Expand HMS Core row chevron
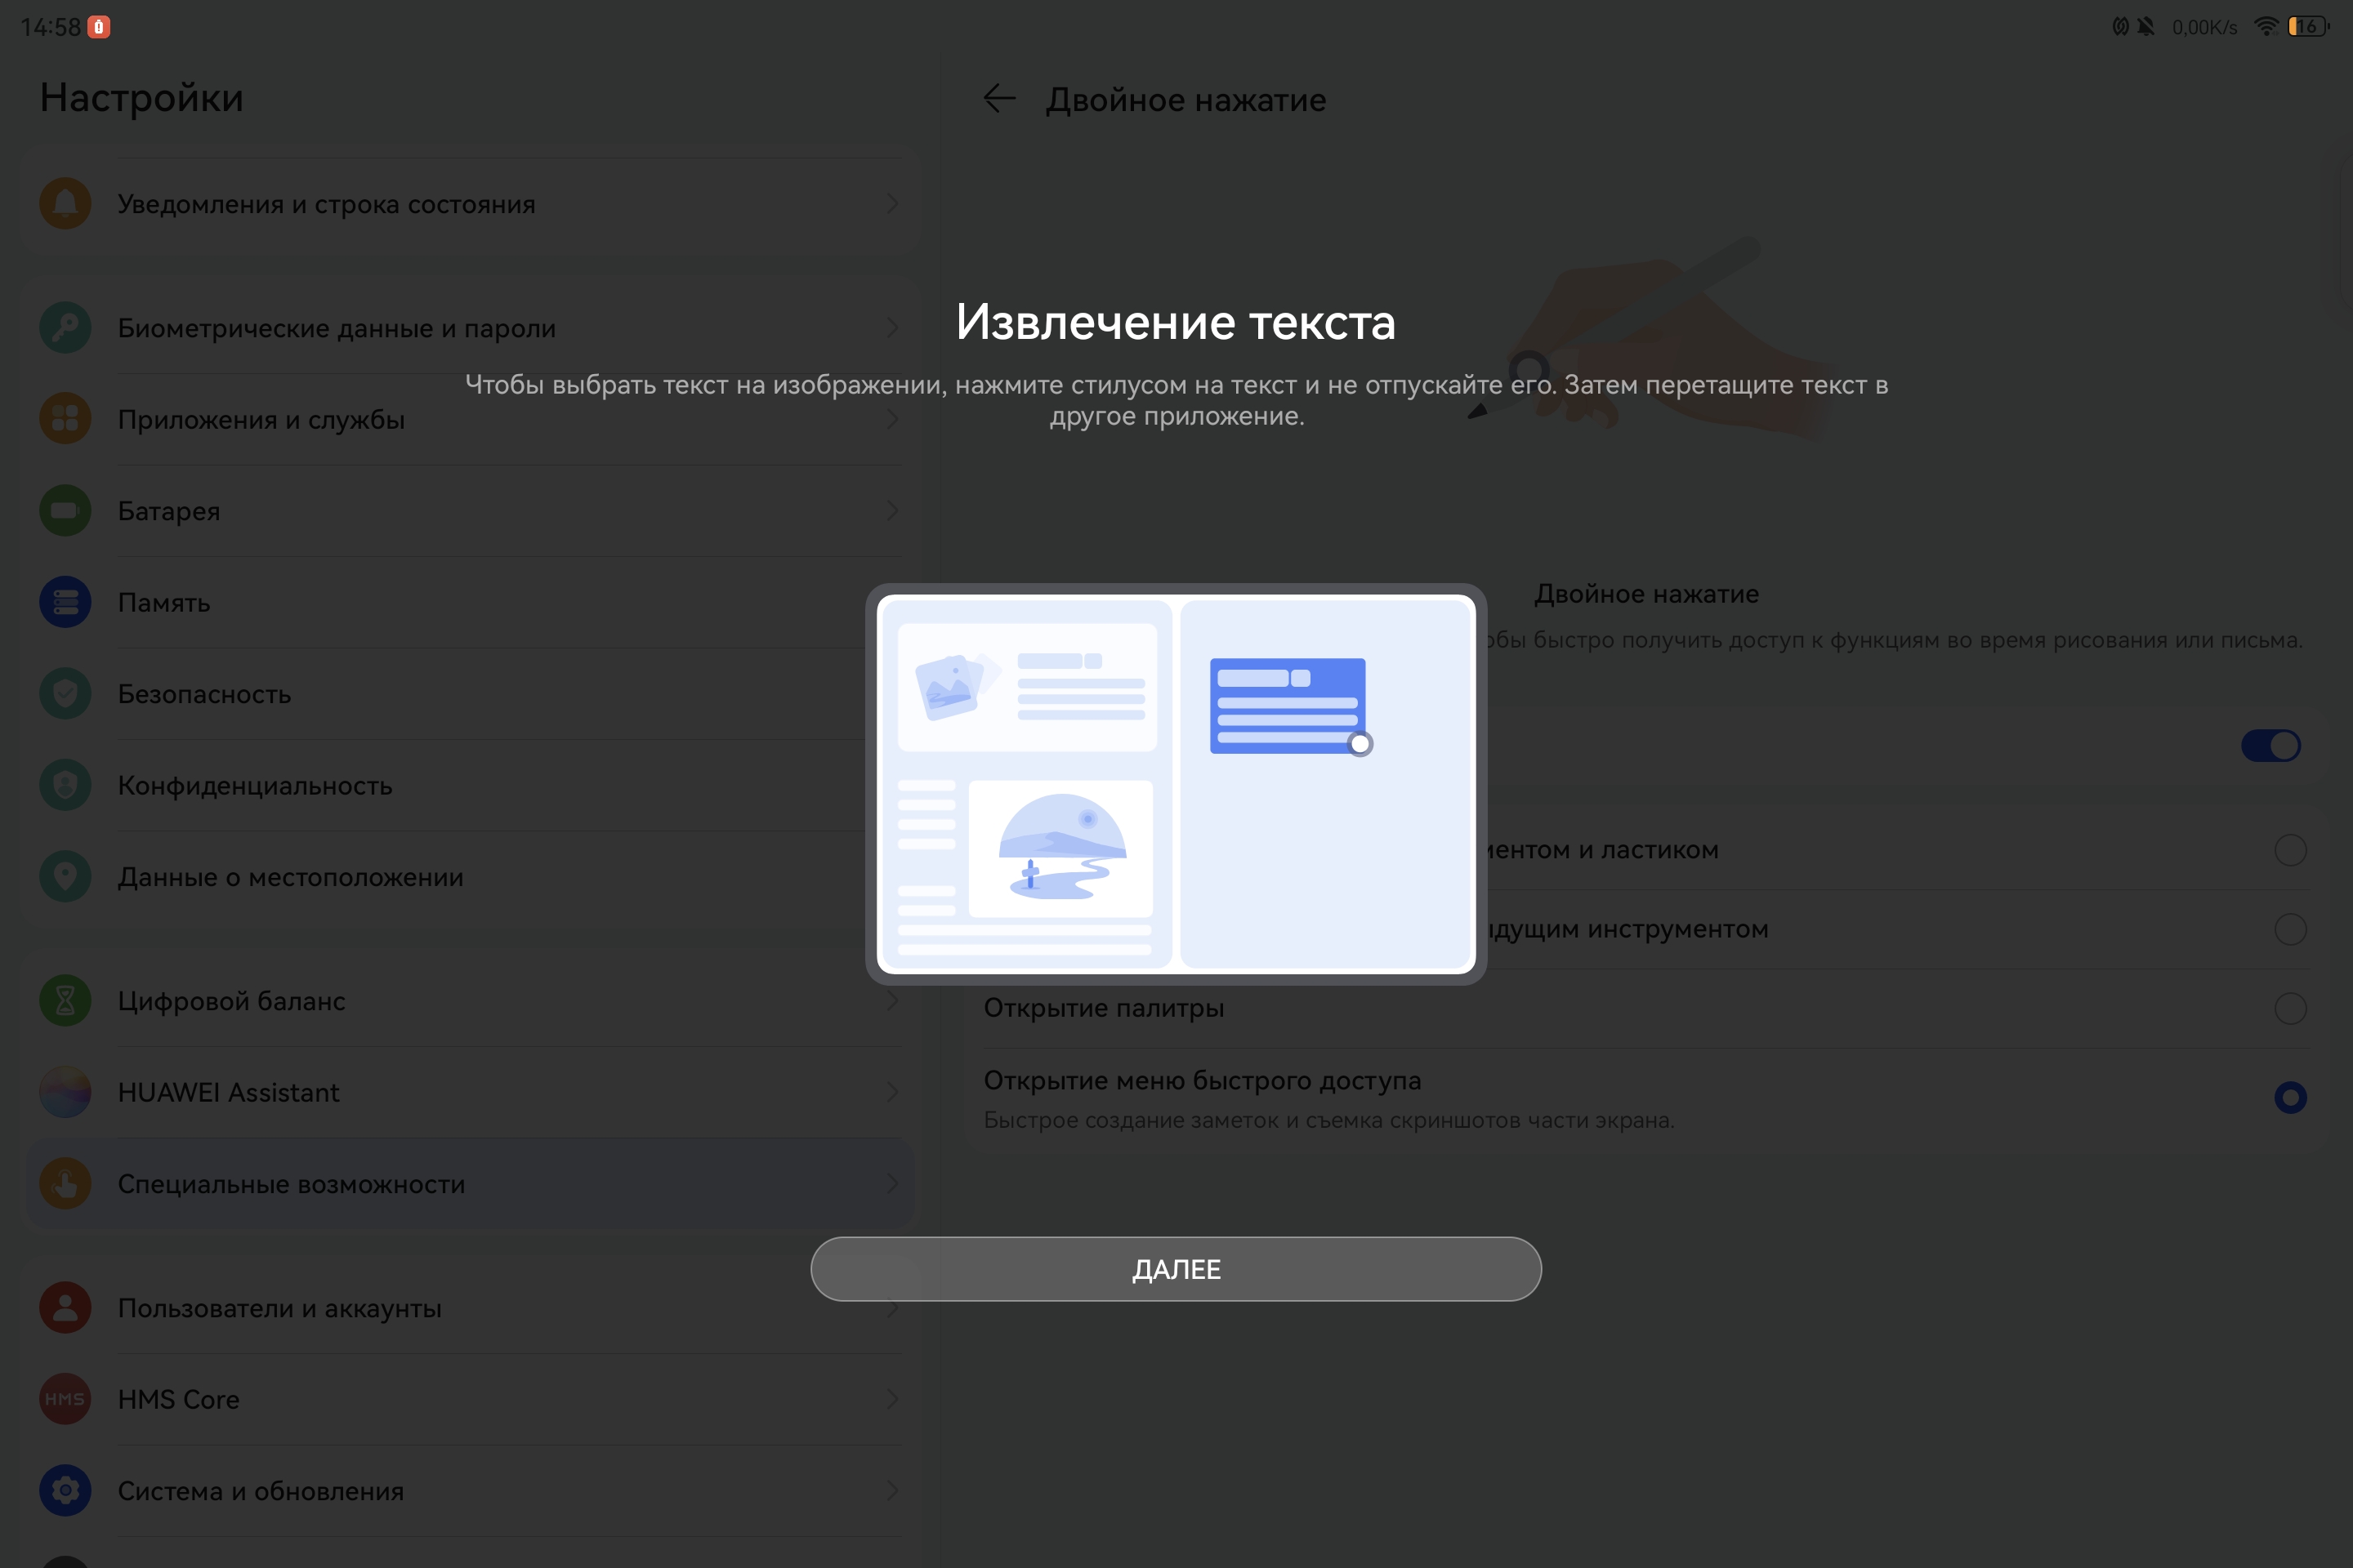 (x=892, y=1399)
